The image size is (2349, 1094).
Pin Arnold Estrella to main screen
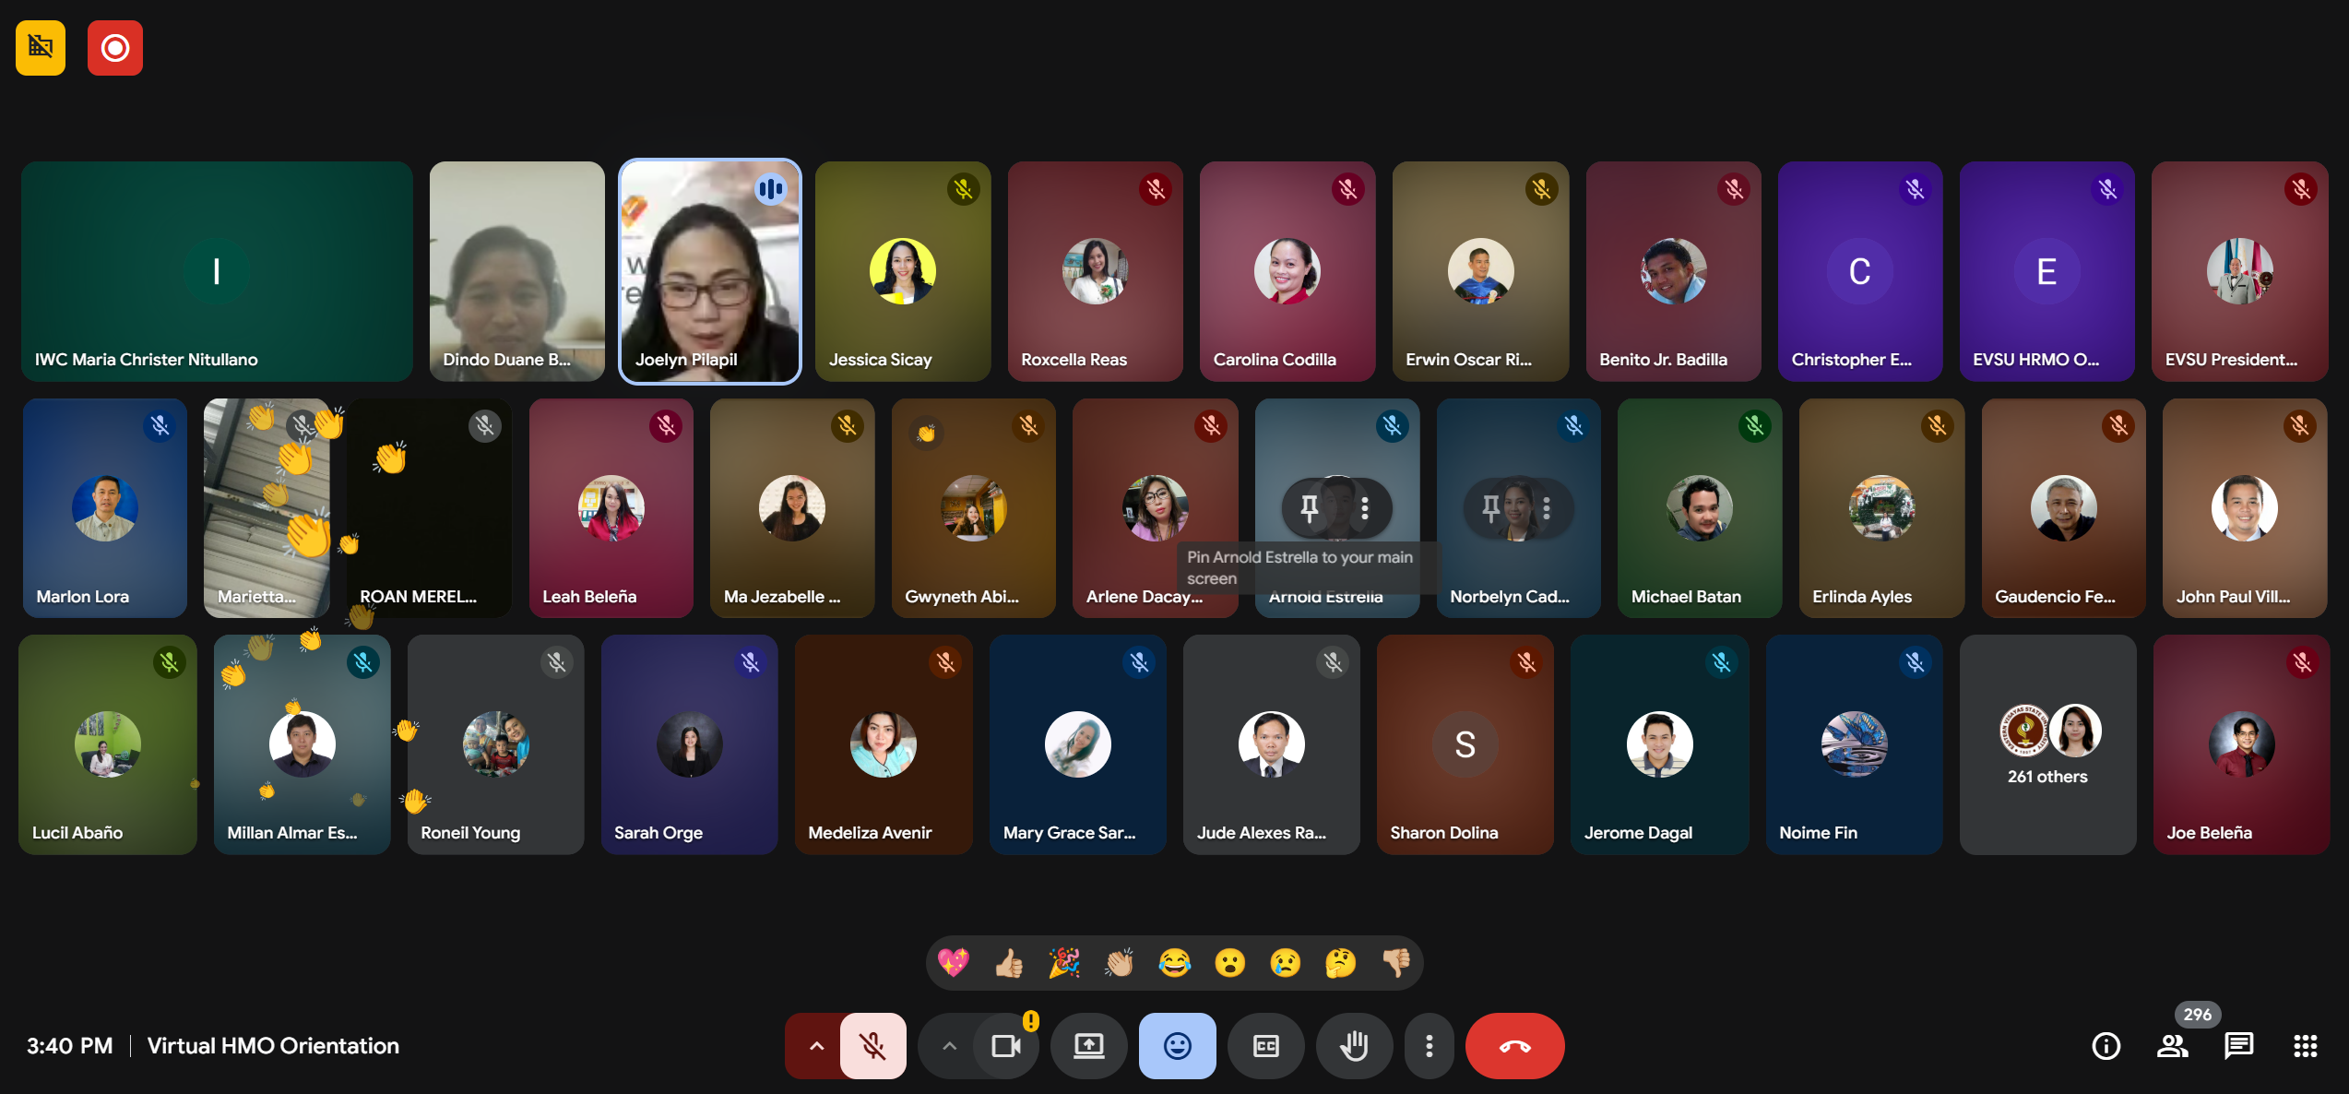click(x=1309, y=508)
